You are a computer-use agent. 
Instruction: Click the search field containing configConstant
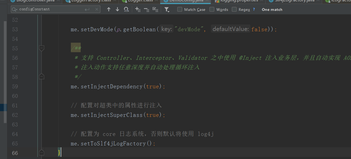[x=50, y=10]
